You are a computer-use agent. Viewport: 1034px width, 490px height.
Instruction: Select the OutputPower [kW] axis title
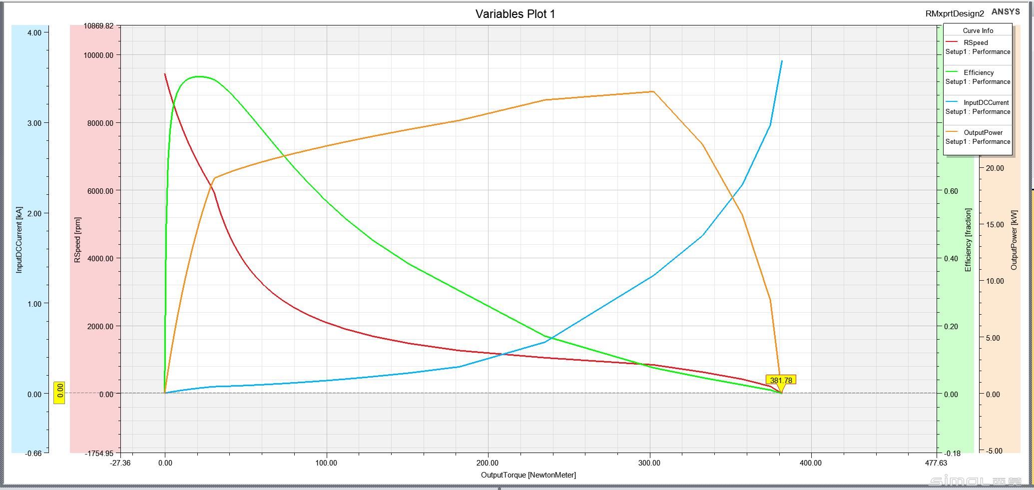pyautogui.click(x=1014, y=240)
